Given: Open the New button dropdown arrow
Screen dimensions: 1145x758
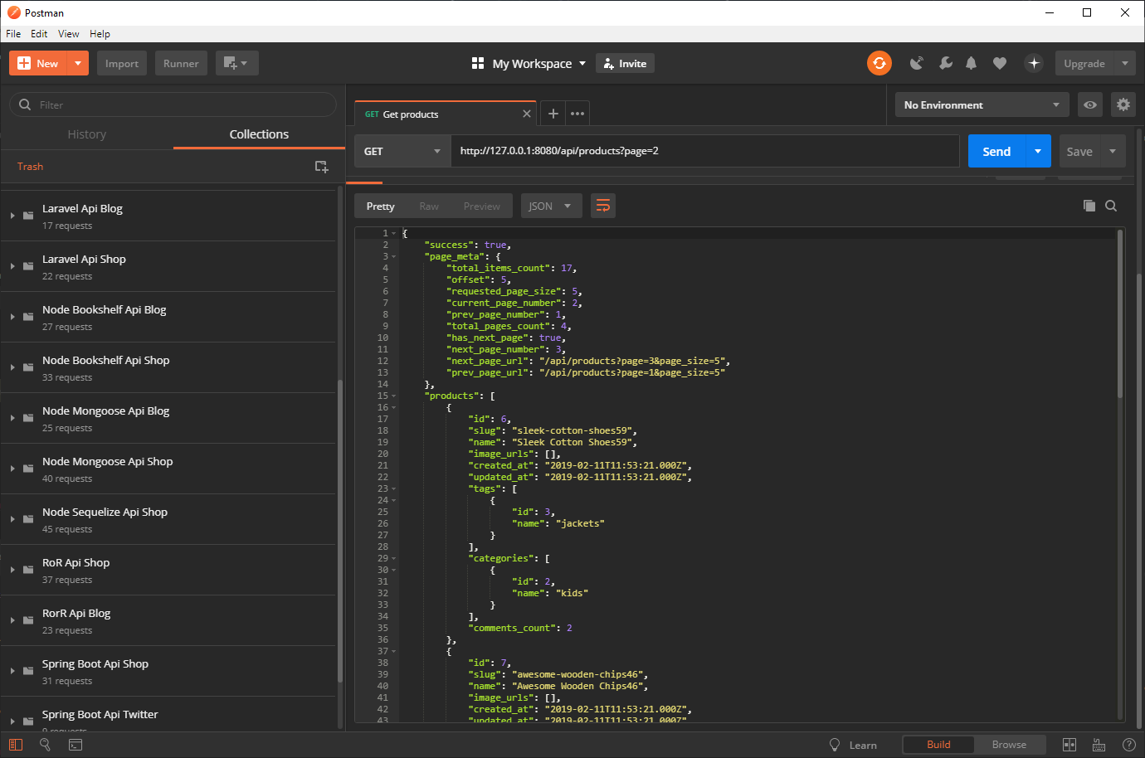Looking at the screenshot, I should [x=78, y=63].
